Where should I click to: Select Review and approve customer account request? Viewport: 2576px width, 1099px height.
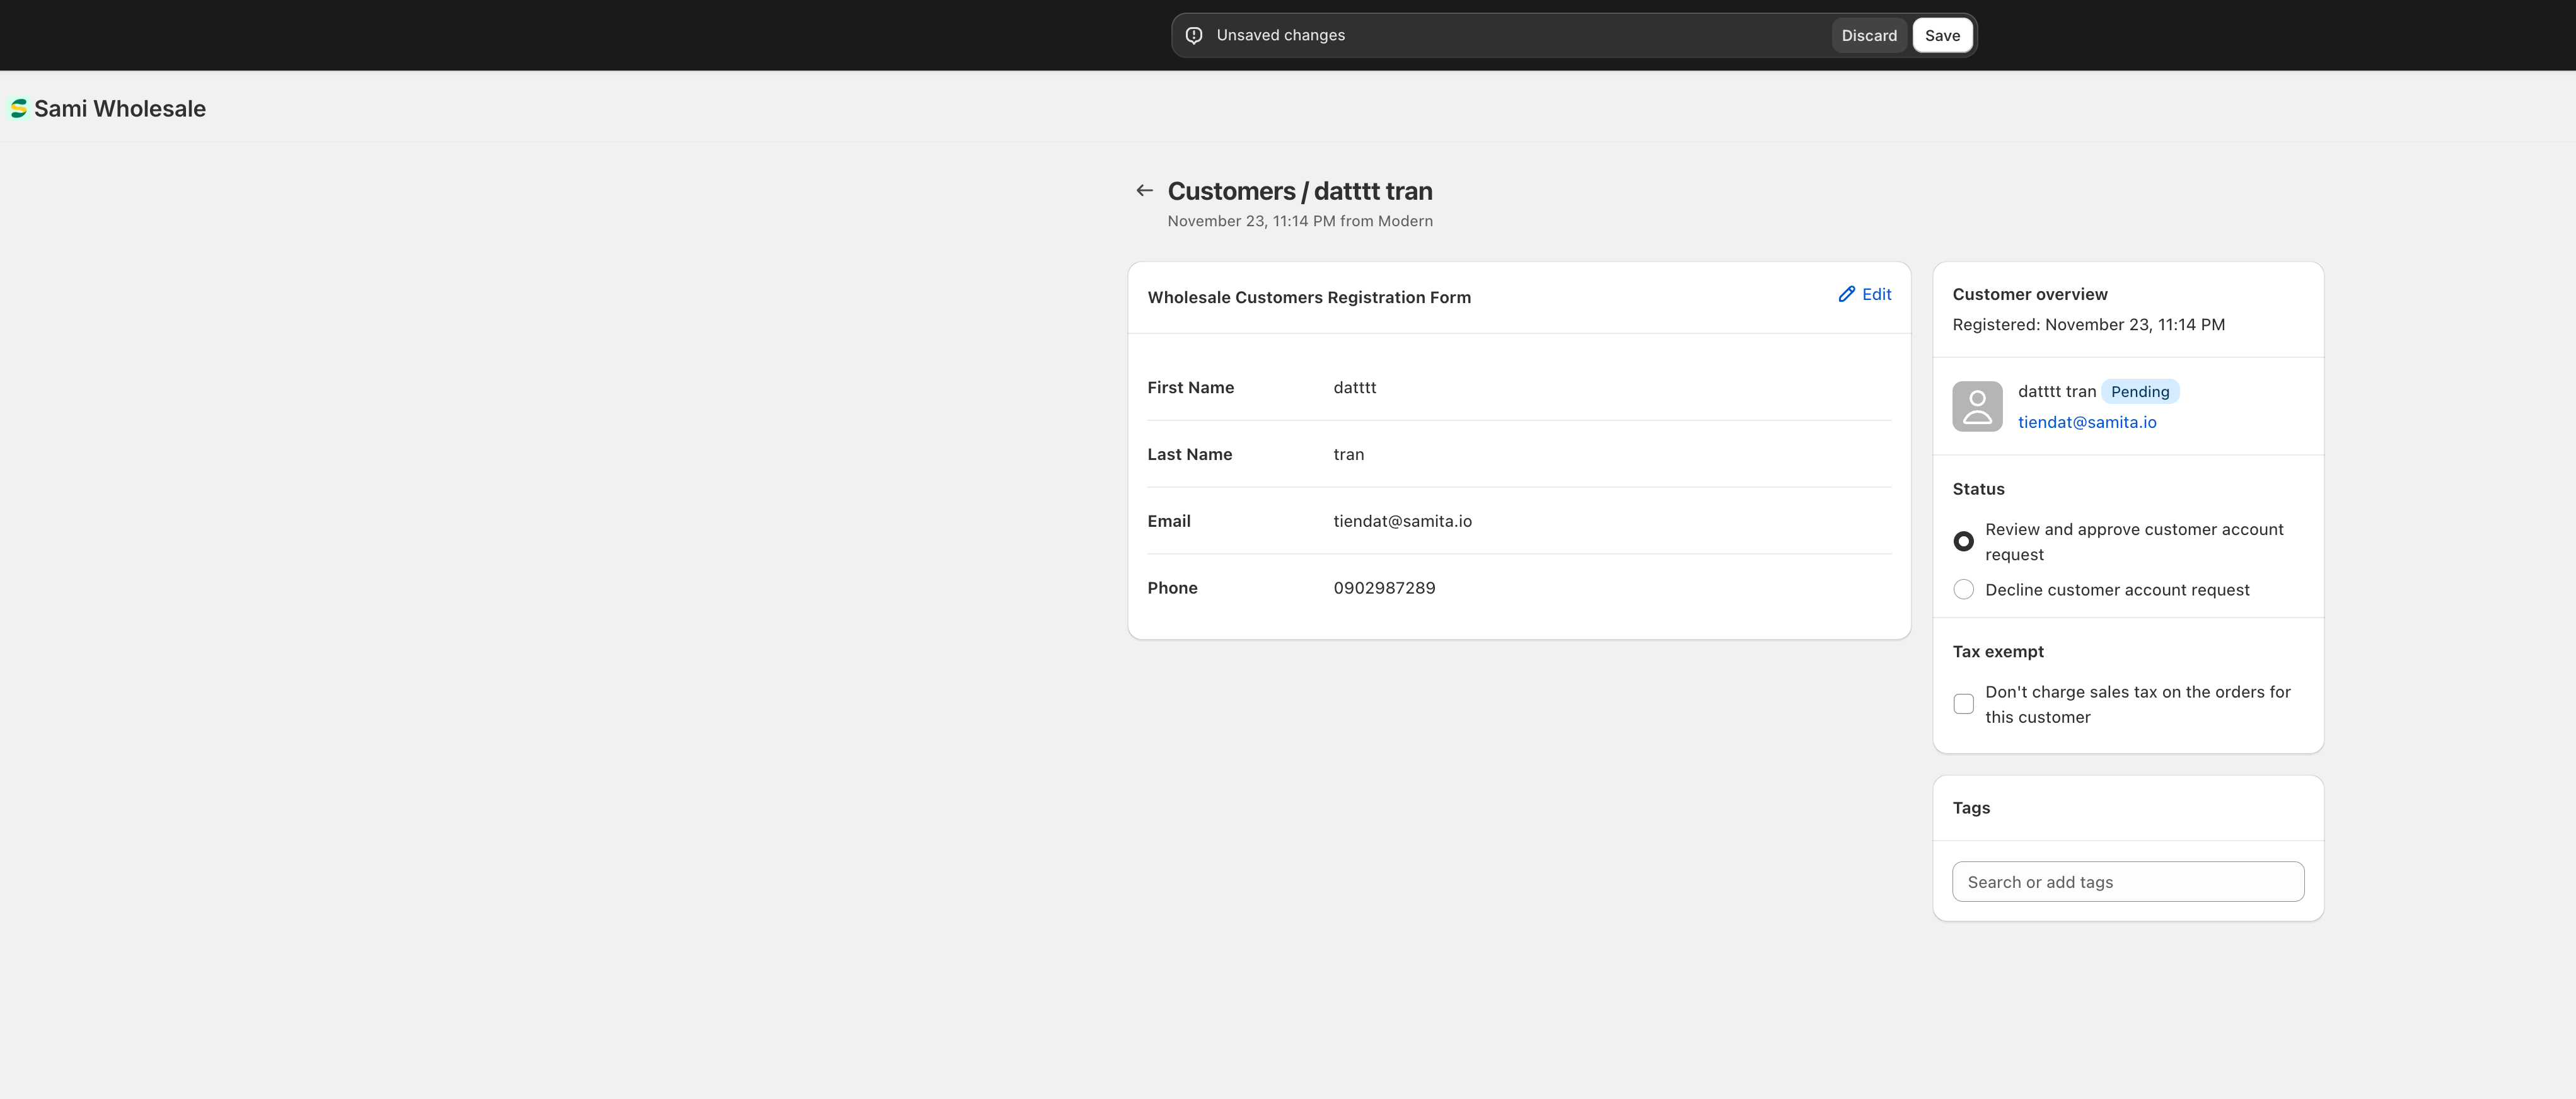(1963, 541)
